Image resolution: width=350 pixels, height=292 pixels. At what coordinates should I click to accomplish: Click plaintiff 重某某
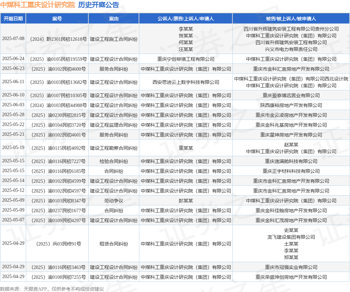186,148
